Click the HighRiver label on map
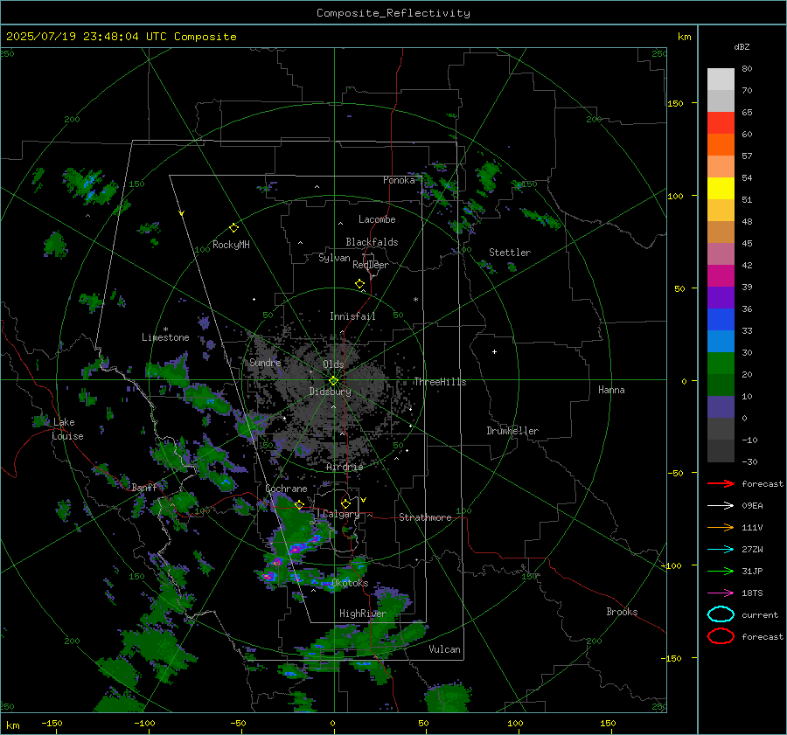Image resolution: width=787 pixels, height=735 pixels. point(362,614)
